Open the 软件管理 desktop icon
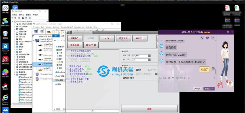This screenshot has height=113, width=245. point(5,73)
